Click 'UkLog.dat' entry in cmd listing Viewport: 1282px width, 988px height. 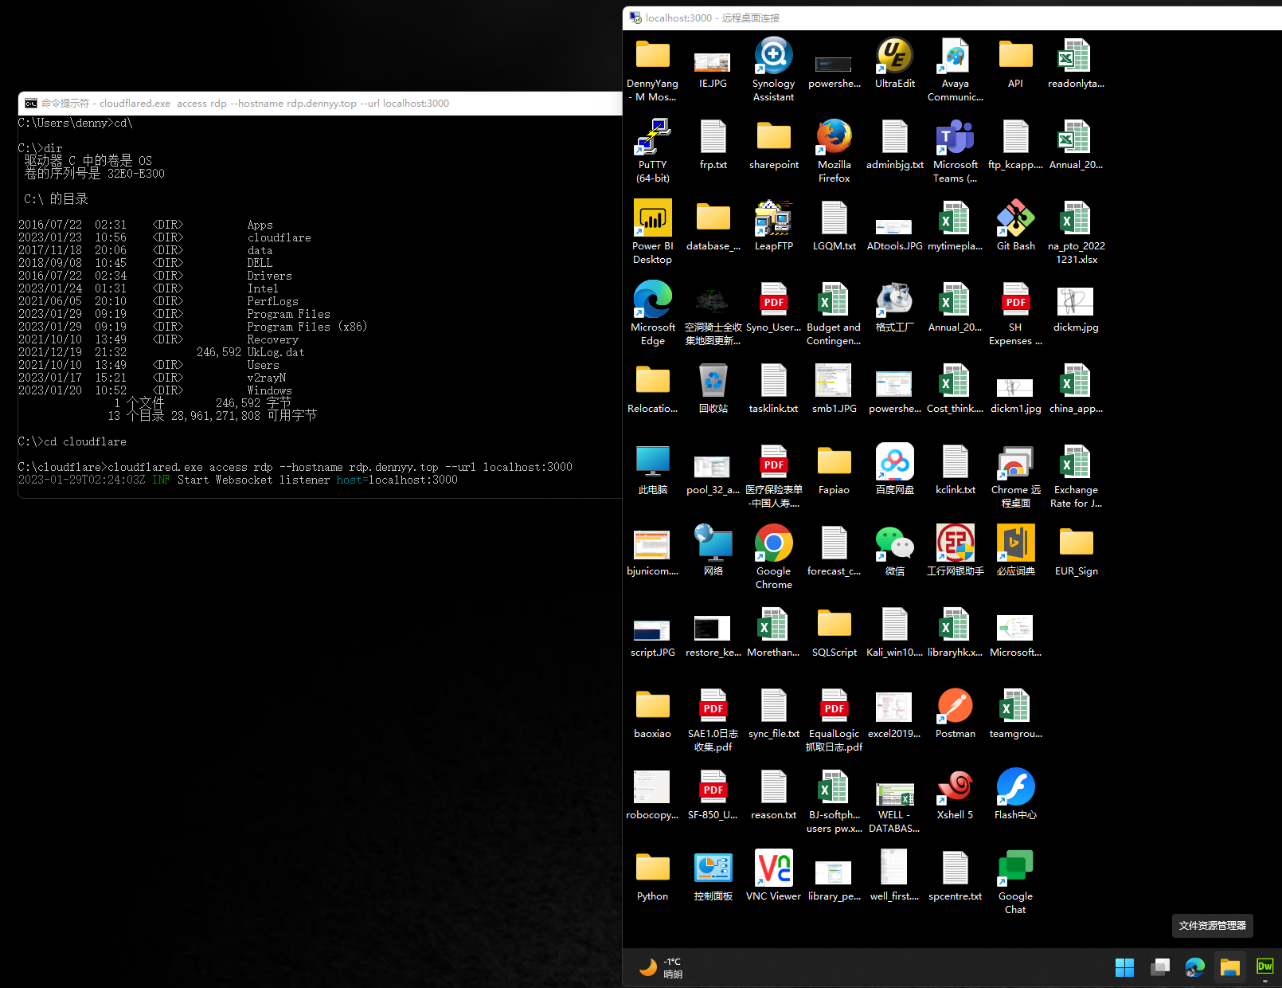pyautogui.click(x=276, y=352)
